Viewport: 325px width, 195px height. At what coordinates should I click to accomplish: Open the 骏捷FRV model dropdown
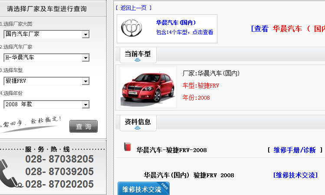[46, 81]
